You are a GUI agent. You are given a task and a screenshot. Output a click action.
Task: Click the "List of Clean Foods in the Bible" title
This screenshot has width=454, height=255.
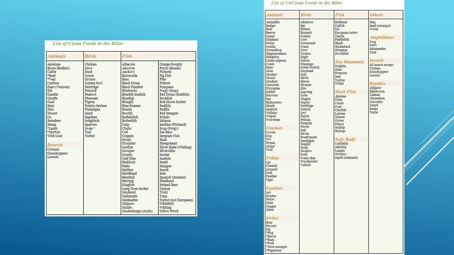point(88,44)
